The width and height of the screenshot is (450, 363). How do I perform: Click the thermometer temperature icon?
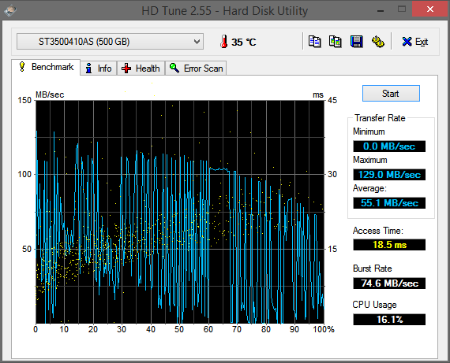pos(224,42)
